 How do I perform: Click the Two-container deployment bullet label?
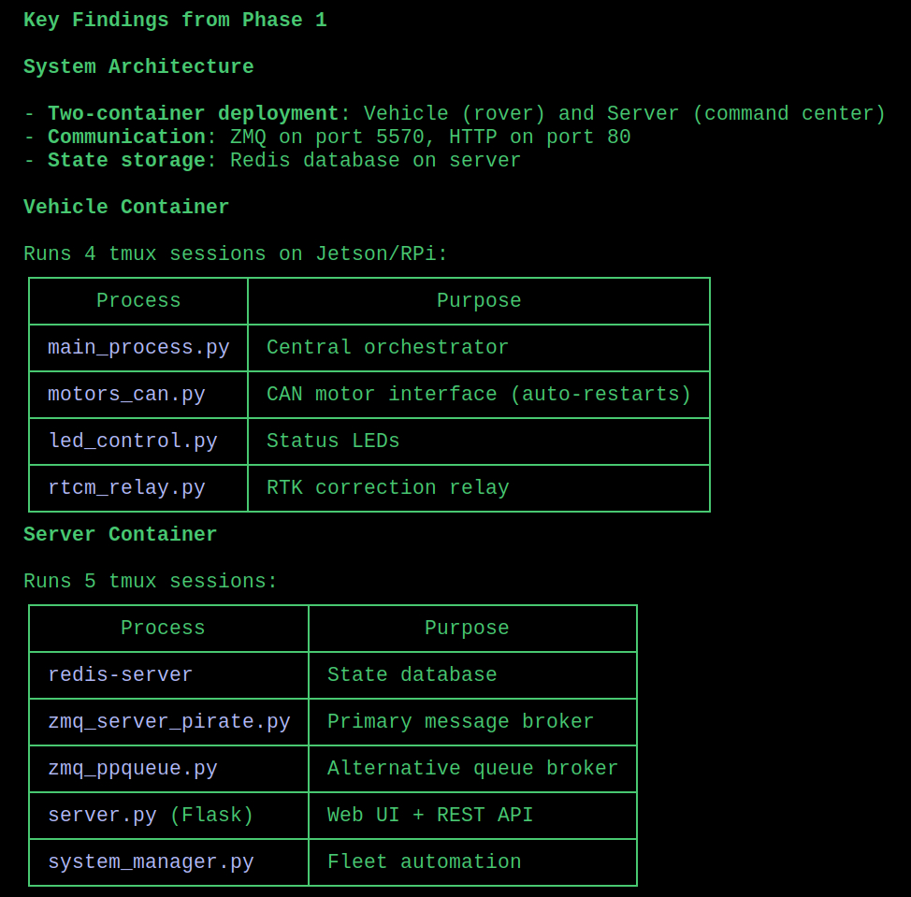194,114
